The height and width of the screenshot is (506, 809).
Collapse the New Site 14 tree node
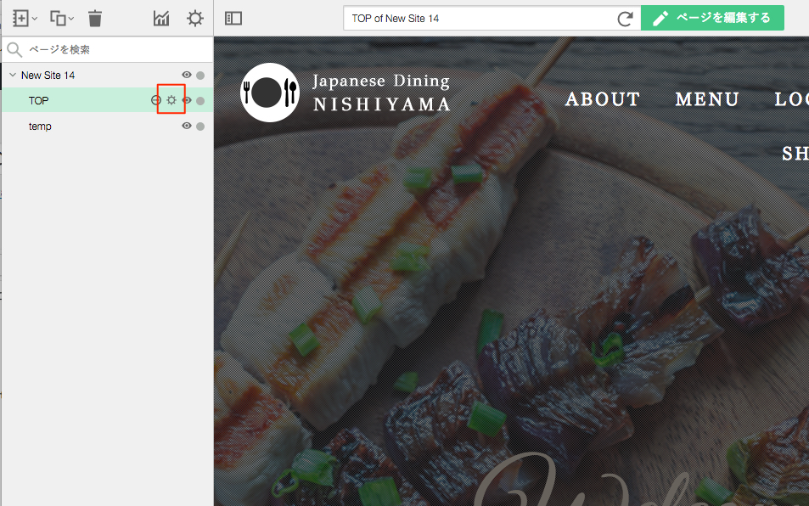click(13, 75)
